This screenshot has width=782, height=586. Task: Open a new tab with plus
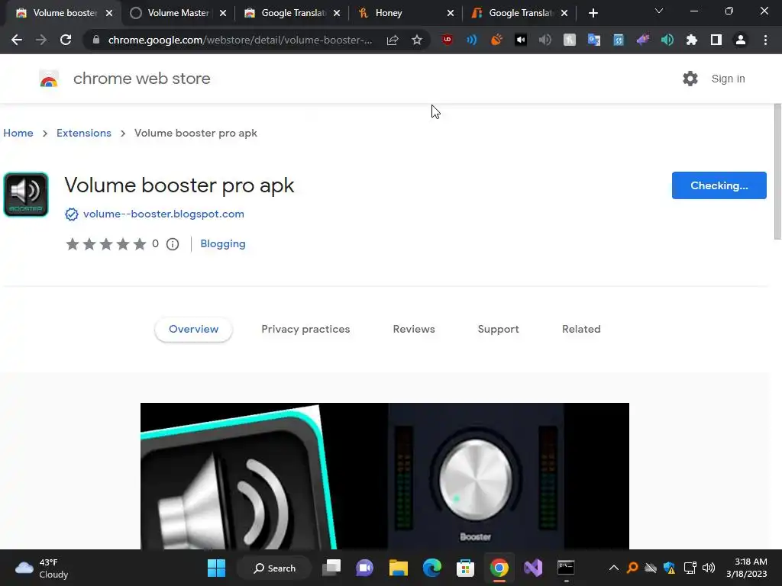coord(593,13)
